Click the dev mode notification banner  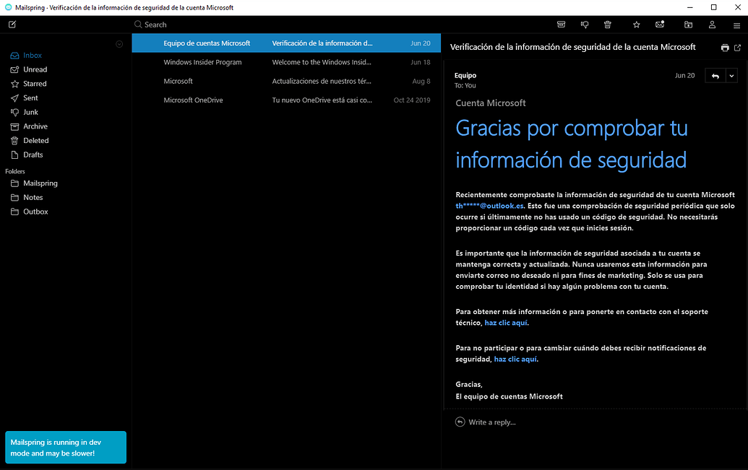pos(66,448)
